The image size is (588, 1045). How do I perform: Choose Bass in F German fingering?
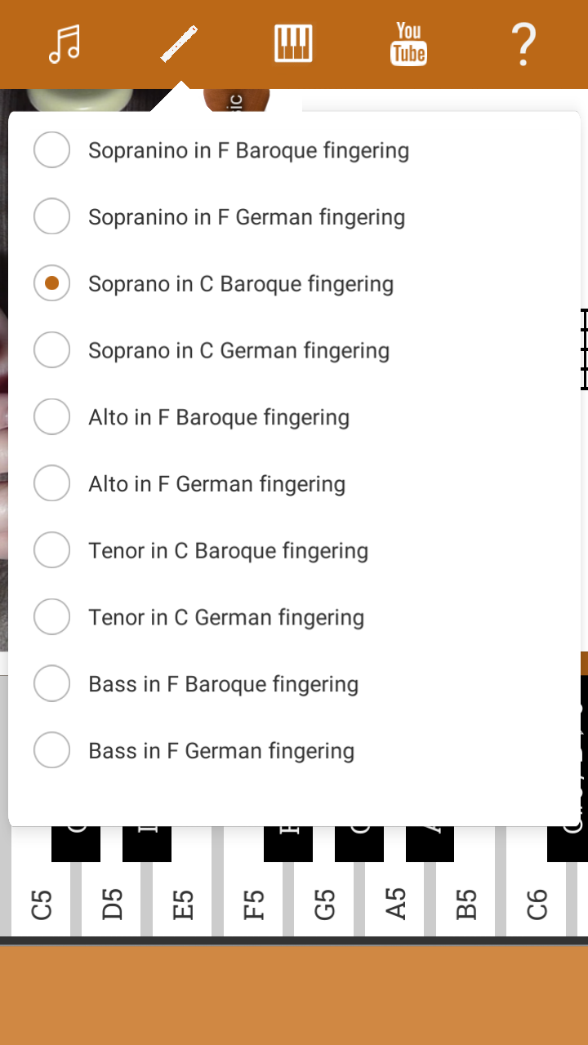tap(220, 749)
